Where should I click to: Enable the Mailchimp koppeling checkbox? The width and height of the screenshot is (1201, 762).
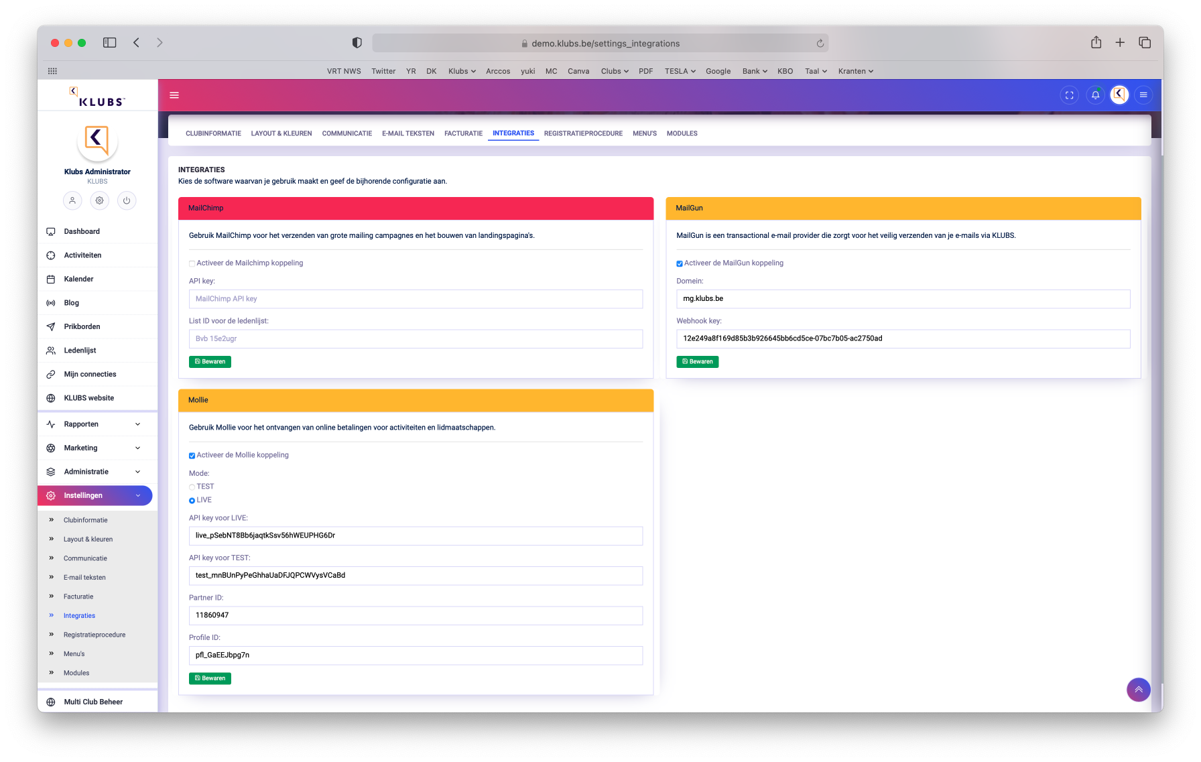pos(192,263)
